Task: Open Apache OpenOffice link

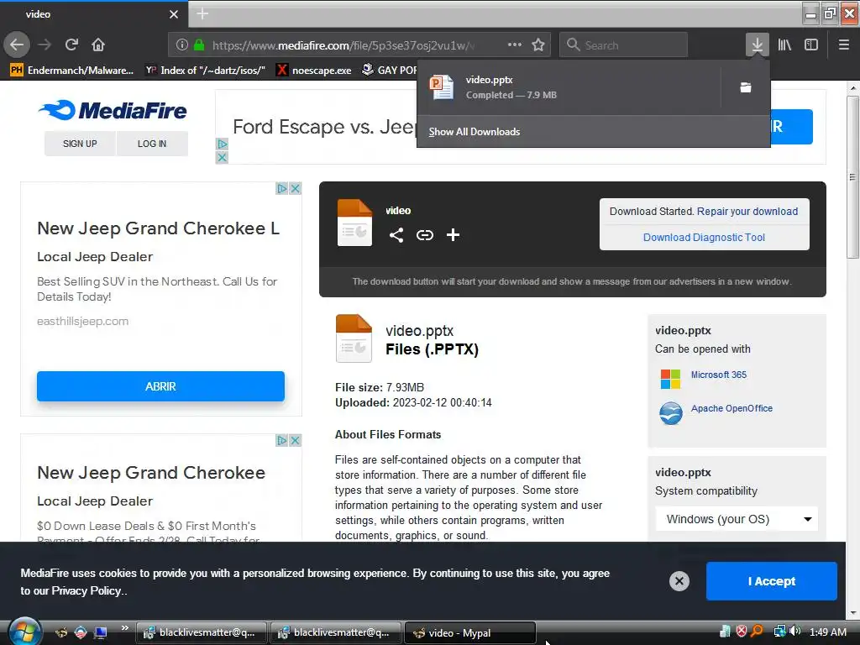Action: pyautogui.click(x=732, y=408)
